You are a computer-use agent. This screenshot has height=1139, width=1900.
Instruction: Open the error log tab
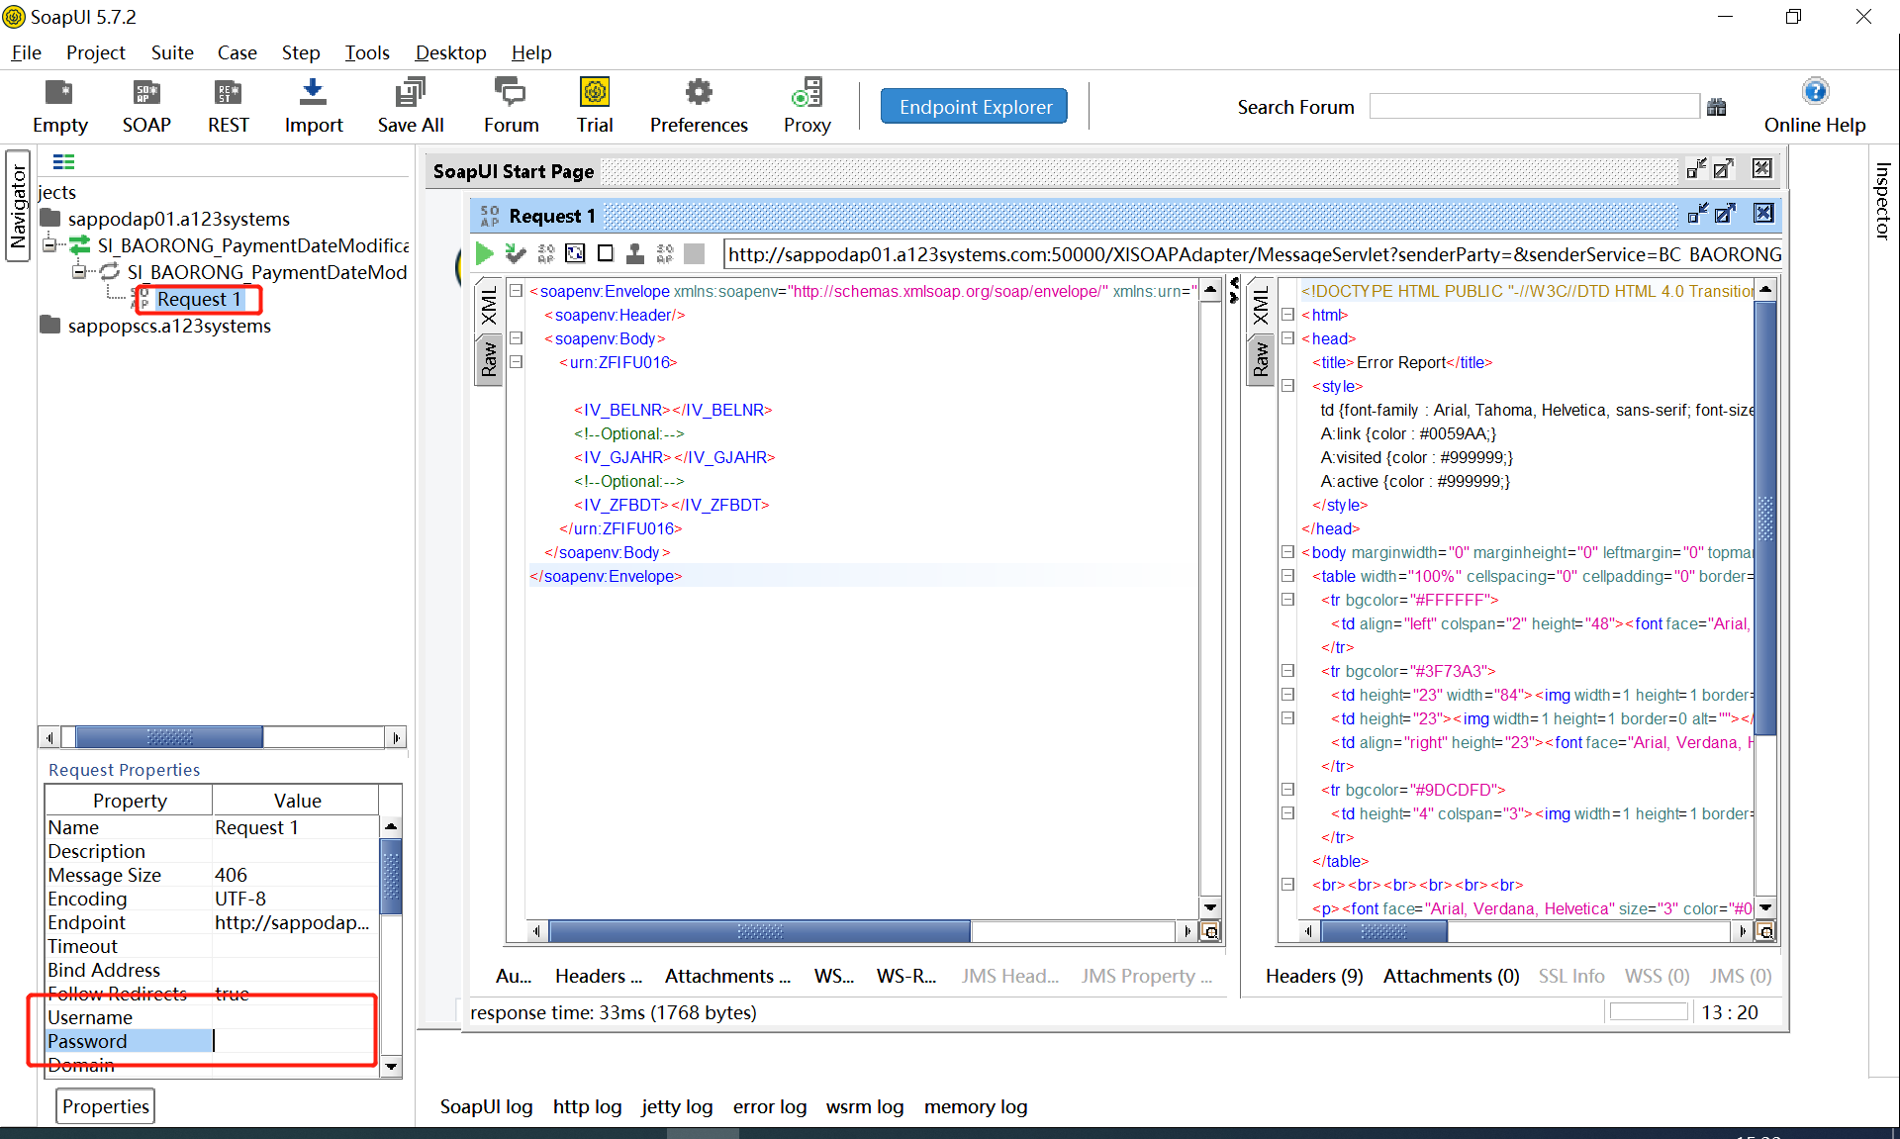(x=769, y=1106)
